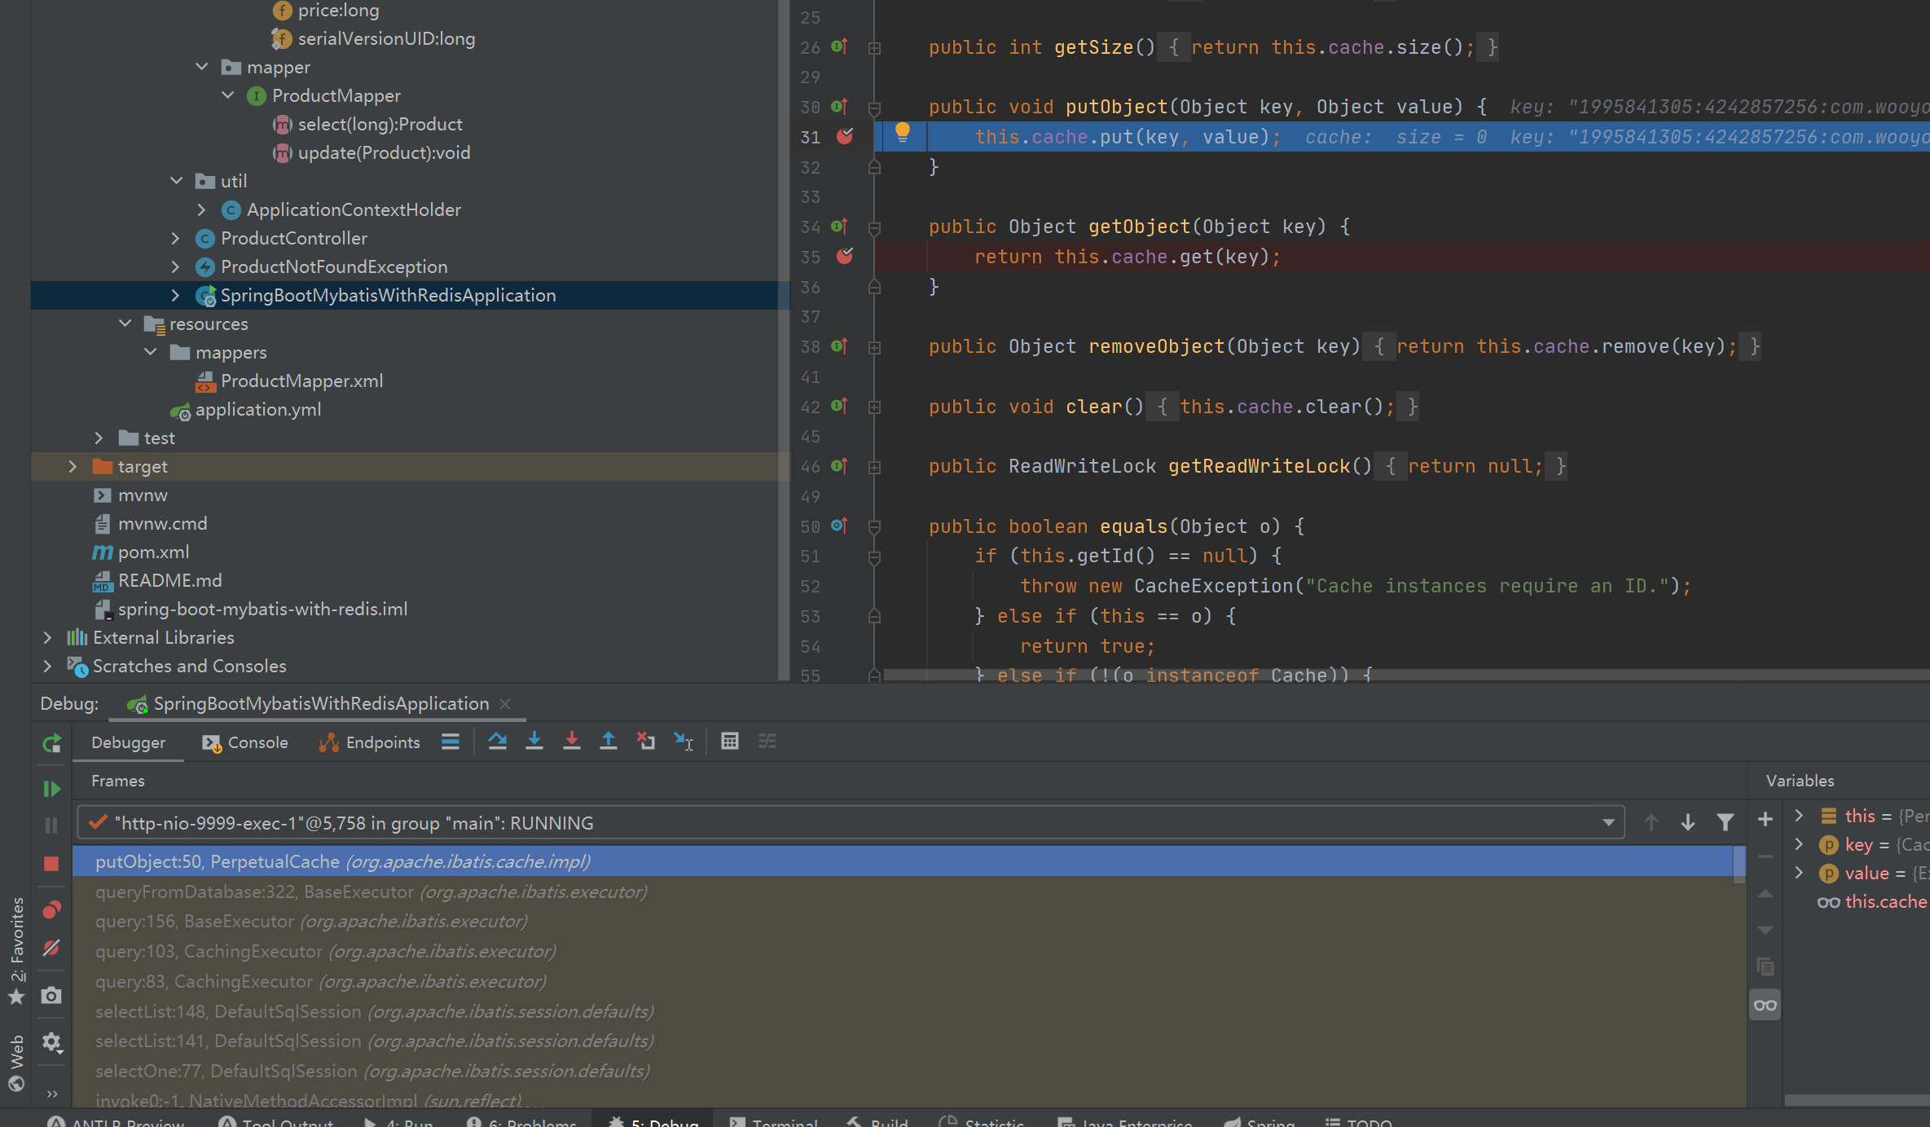Open ProductMapper.xml in project tree
The height and width of the screenshot is (1127, 1930).
301,381
